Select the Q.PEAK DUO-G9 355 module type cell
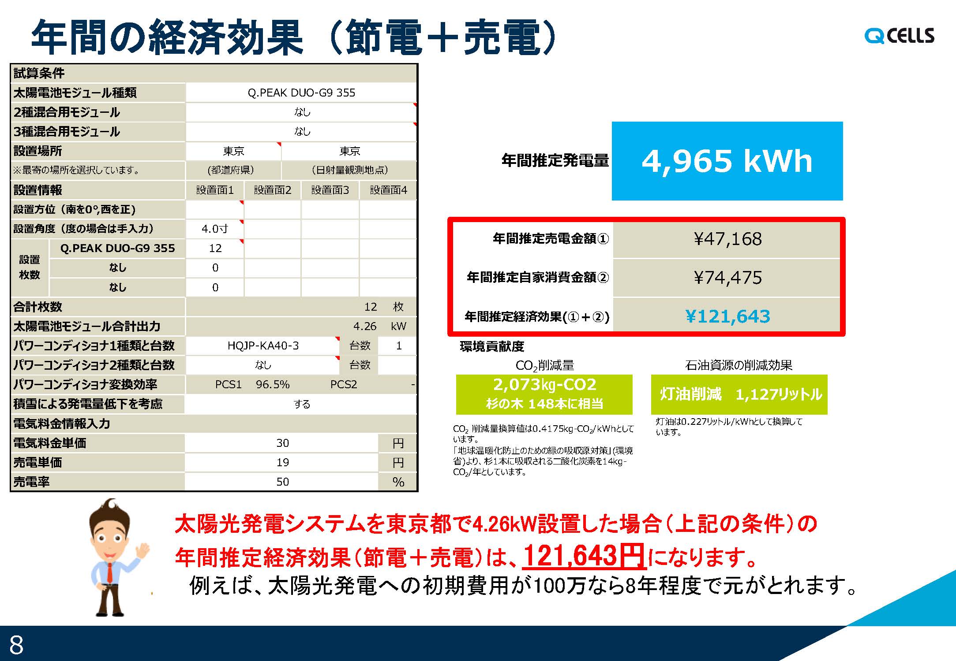This screenshot has height=661, width=956. 301,93
